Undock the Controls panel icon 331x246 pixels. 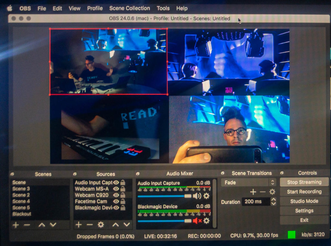(282, 173)
